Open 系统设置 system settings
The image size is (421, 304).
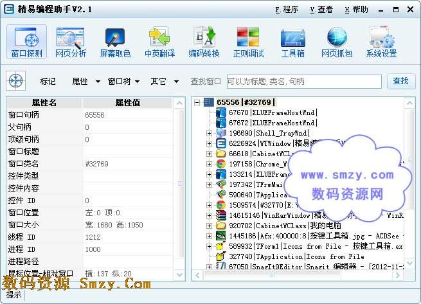[x=381, y=42]
